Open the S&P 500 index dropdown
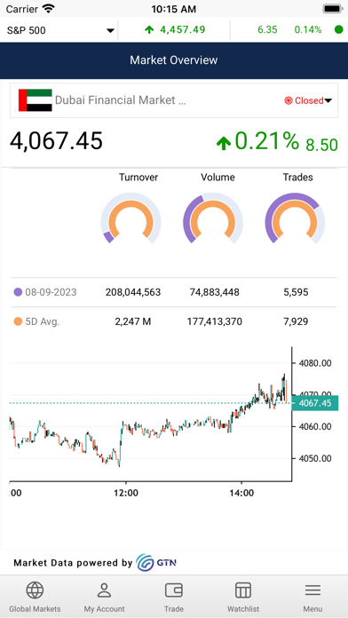This screenshot has width=348, height=618. (x=60, y=30)
